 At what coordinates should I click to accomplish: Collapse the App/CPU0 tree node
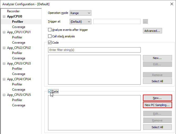pyautogui.click(x=4, y=16)
